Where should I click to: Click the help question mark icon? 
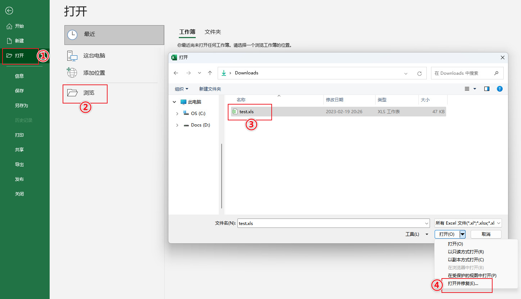(x=499, y=89)
